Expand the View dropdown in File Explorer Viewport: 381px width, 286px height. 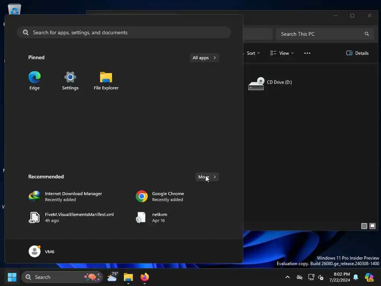pos(282,53)
